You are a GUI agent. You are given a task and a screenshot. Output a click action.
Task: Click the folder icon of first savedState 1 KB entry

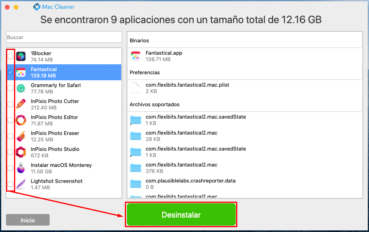136,120
